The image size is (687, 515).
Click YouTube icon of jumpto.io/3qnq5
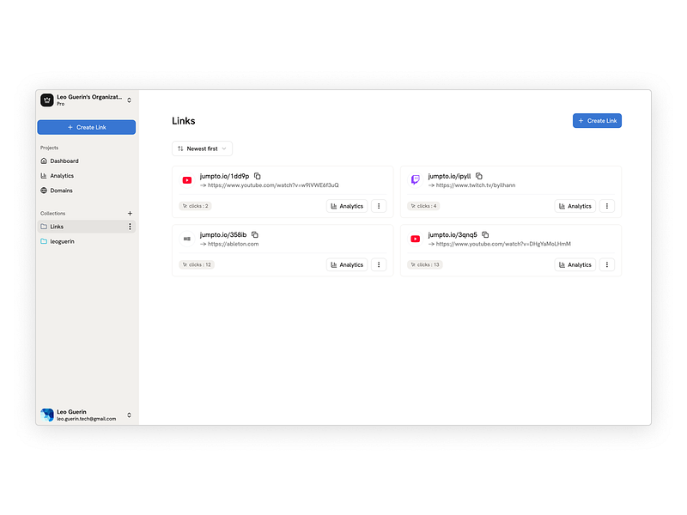tap(416, 239)
